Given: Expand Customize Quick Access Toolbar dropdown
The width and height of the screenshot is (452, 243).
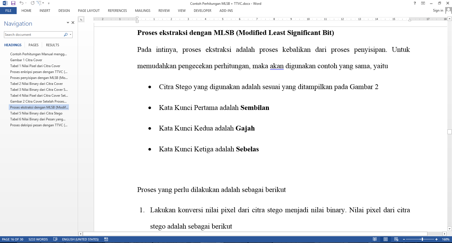Looking at the screenshot, I should 49,3.
